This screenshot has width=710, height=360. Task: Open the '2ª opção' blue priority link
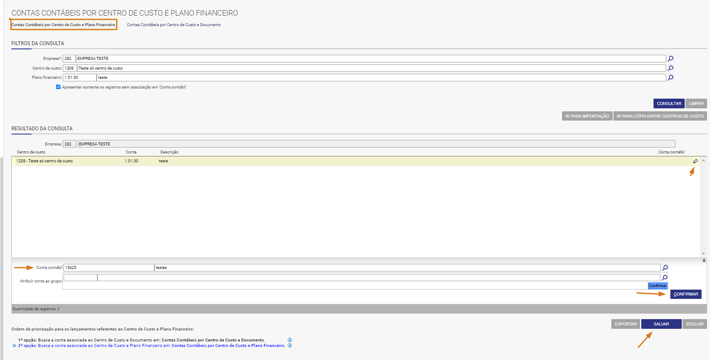(151, 346)
